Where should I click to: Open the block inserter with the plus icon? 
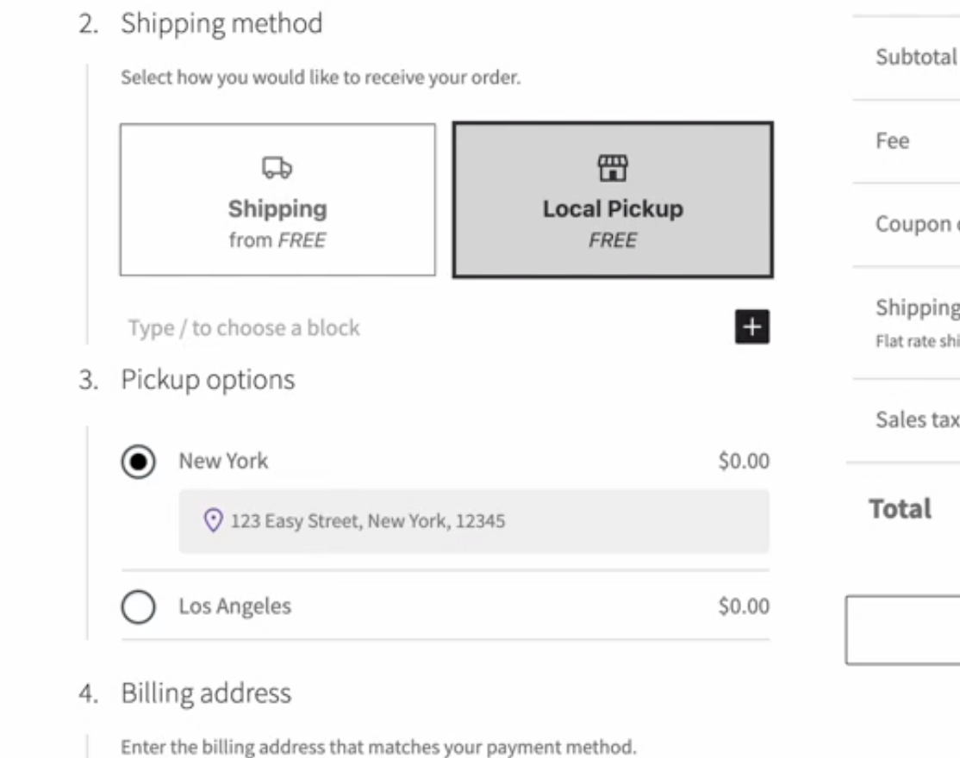tap(754, 327)
